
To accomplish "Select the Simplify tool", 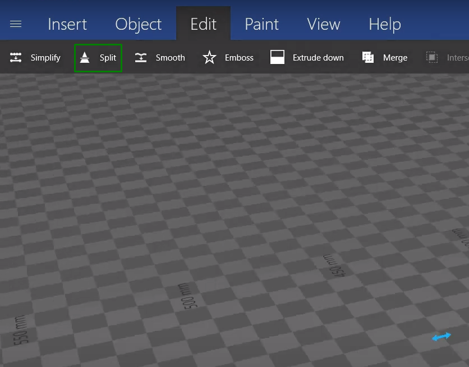I will point(35,57).
